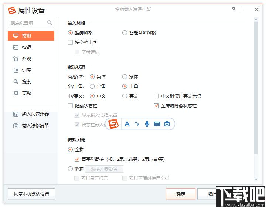Select 全角 radio option
This screenshot has width=266, height=207.
(x=92, y=86)
